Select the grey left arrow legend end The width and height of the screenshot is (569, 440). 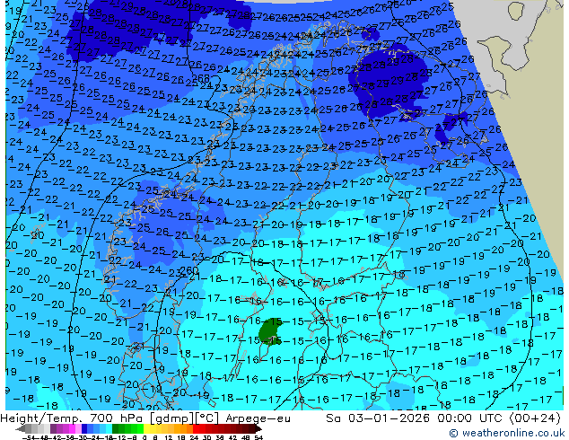tap(21, 428)
